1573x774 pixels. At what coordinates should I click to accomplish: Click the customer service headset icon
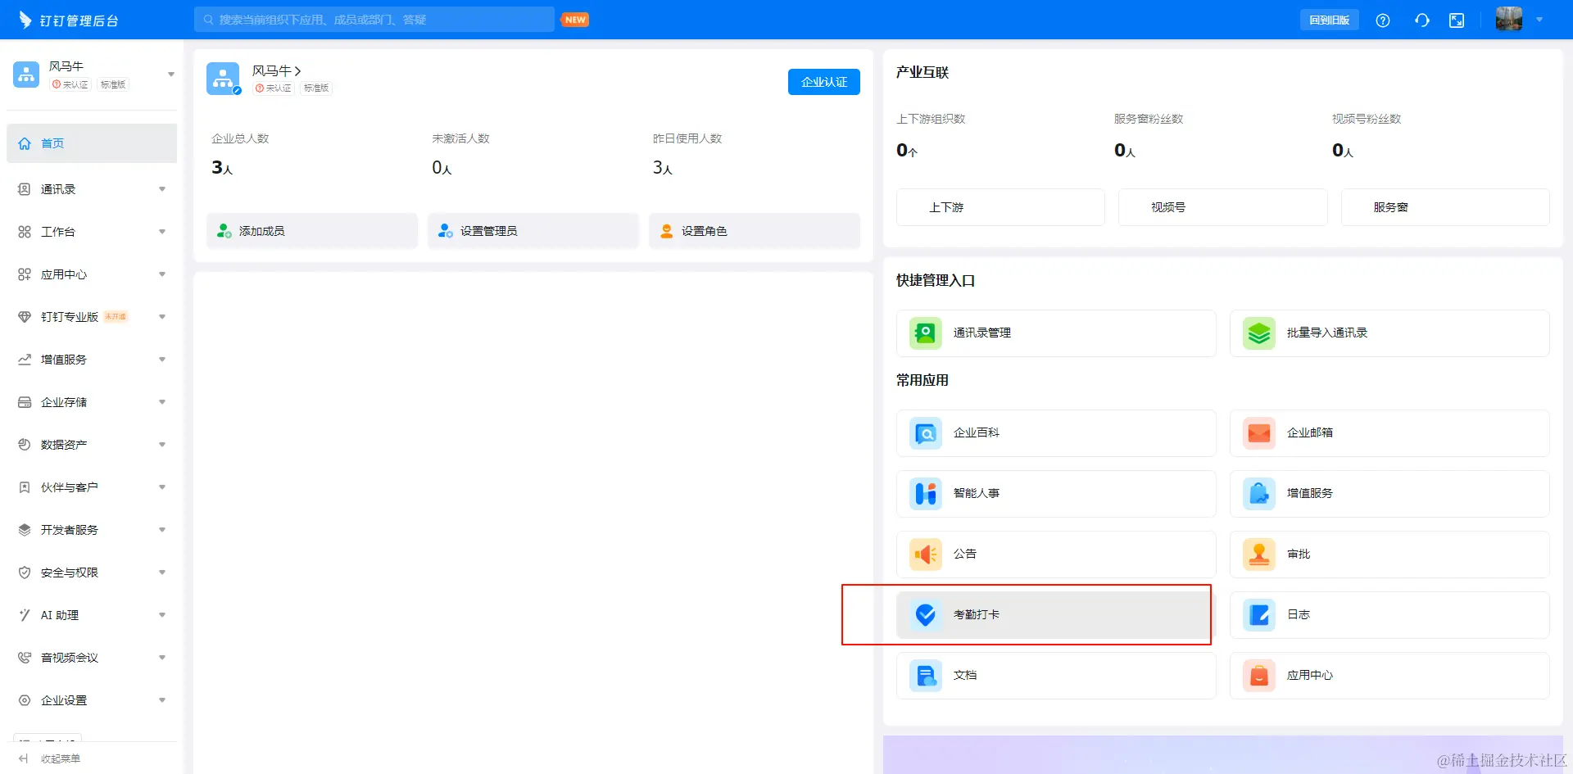[x=1422, y=20]
